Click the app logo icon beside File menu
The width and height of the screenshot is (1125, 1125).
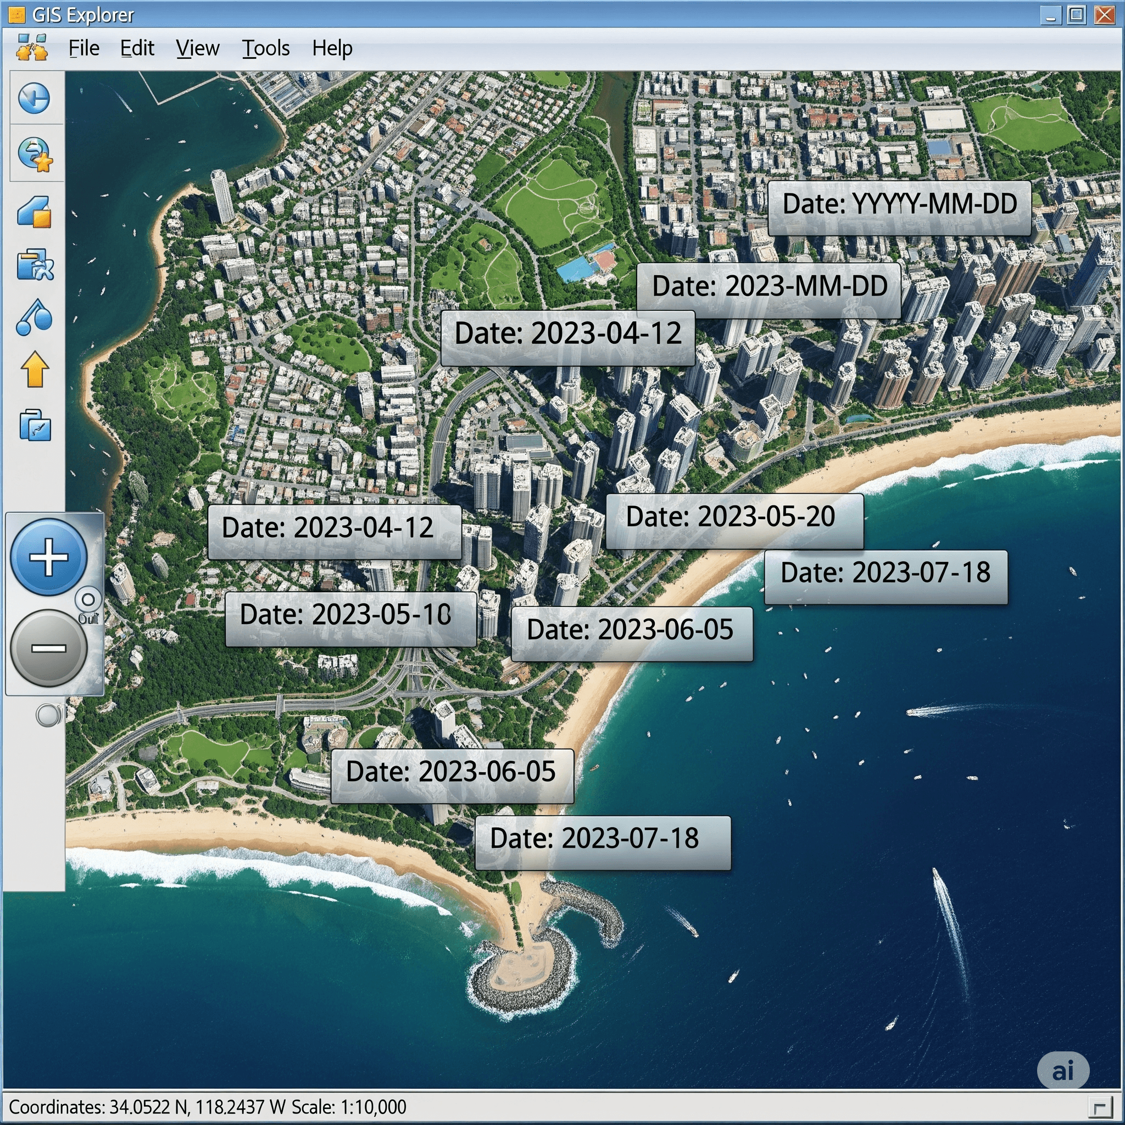coord(32,48)
